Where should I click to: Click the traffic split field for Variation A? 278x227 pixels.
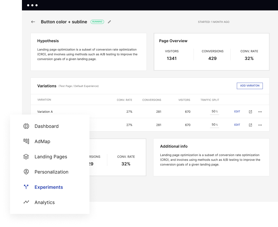coord(214,111)
